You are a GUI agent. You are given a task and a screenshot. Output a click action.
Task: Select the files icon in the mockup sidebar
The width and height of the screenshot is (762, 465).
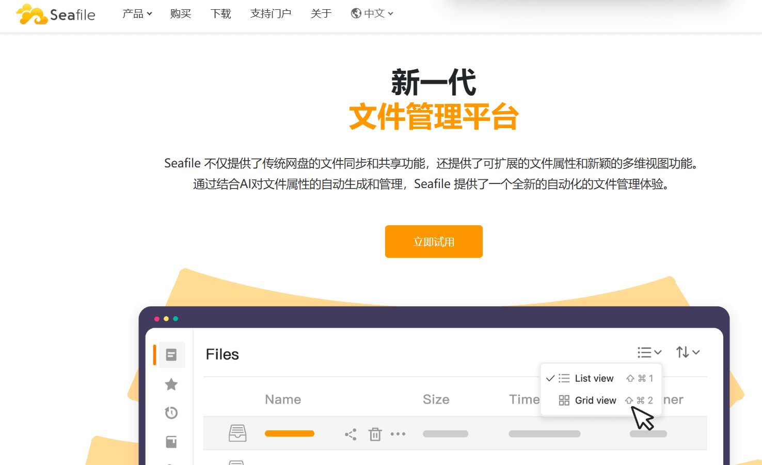coord(171,355)
